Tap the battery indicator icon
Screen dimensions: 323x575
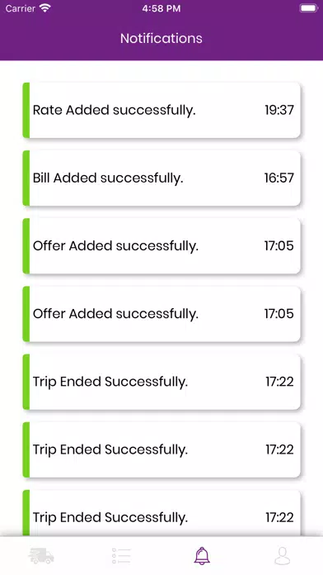[309, 8]
